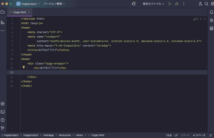Screen dimensions: 214x138
Task: Open more run actions vertical dots
Action: [184, 4]
